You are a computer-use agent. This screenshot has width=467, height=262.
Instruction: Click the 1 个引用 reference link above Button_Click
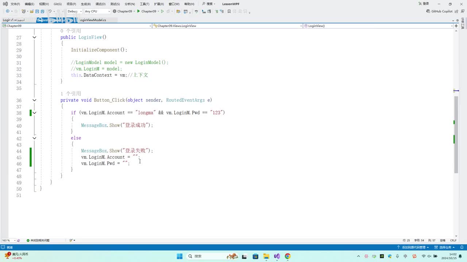point(71,94)
